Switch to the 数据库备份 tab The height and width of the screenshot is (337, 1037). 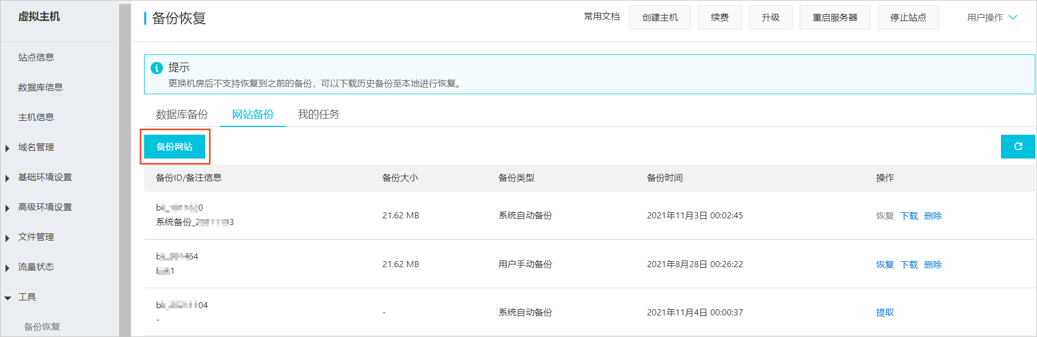[x=182, y=114]
